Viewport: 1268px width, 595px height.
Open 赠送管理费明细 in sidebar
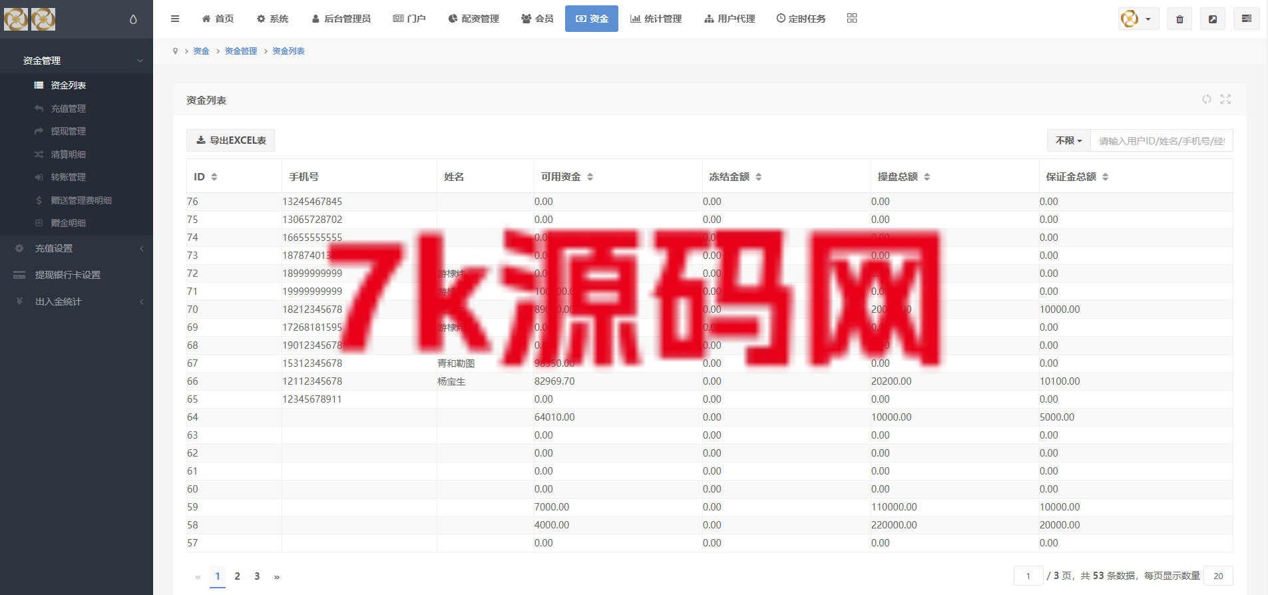coord(77,200)
